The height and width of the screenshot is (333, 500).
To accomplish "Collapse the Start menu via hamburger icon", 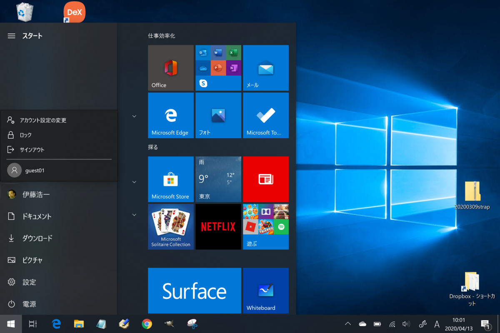I will click(11, 36).
